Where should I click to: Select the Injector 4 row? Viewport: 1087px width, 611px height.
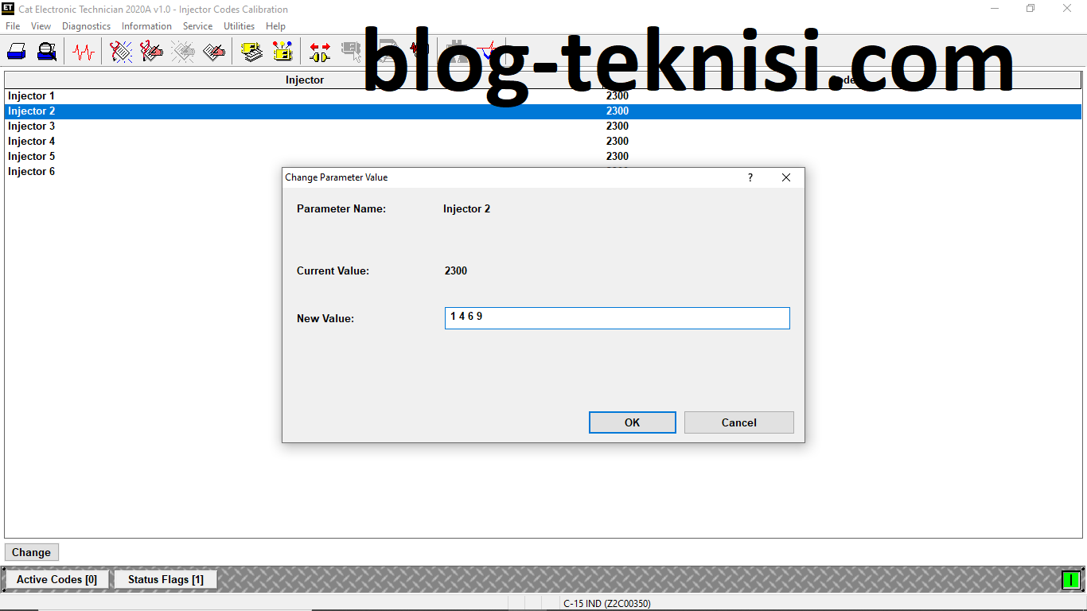tap(32, 141)
